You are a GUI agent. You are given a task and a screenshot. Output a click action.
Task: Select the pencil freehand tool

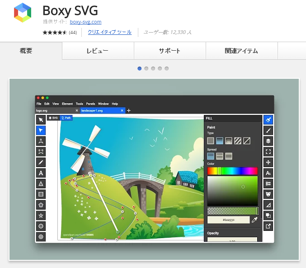[x=41, y=162]
